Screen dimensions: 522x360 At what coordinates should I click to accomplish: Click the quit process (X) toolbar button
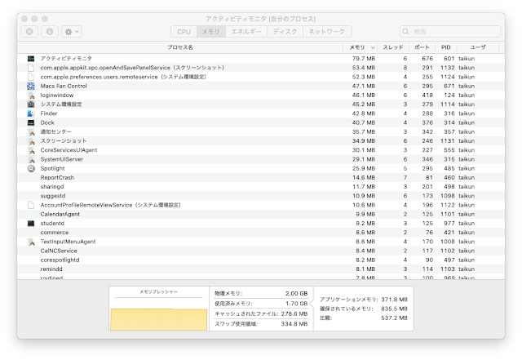click(29, 32)
